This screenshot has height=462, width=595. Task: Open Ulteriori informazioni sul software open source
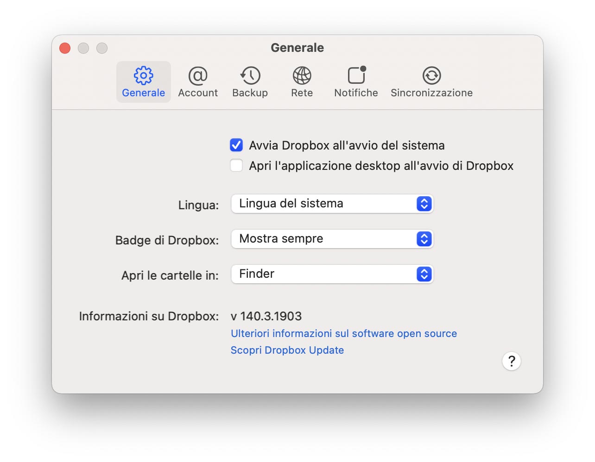tap(343, 334)
